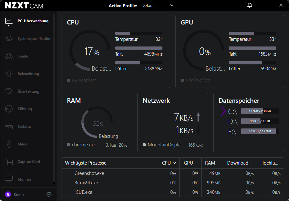289x201 pixels.
Task: Open Kühlung via the fan icon
Action: pyautogui.click(x=9, y=109)
